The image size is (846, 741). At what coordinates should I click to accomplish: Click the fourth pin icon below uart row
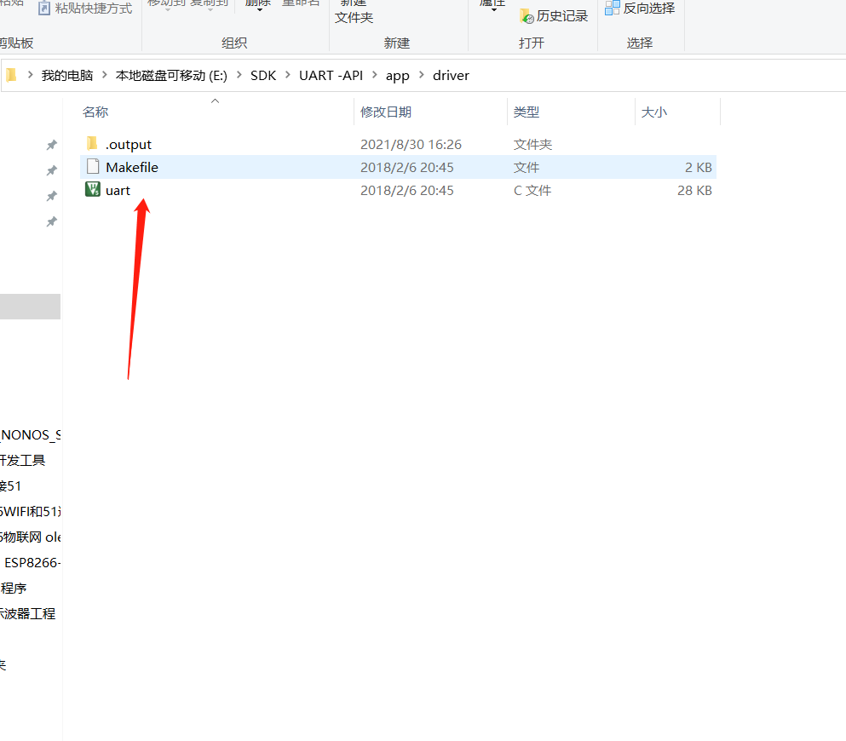pyautogui.click(x=51, y=221)
